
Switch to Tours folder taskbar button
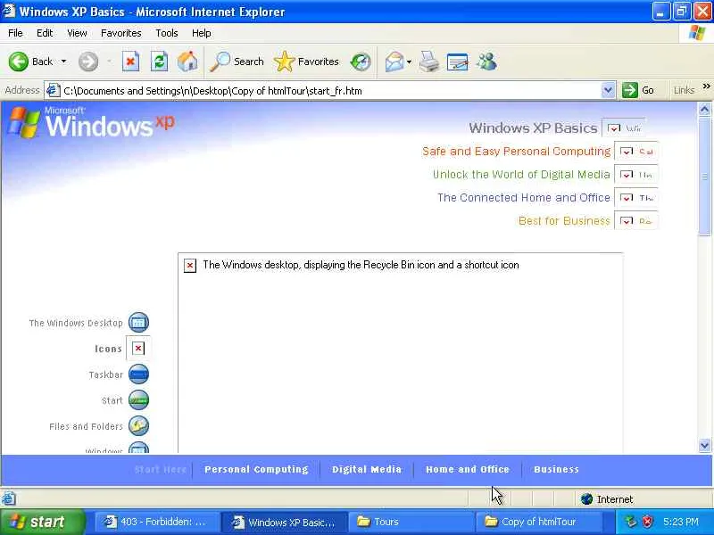tap(411, 522)
